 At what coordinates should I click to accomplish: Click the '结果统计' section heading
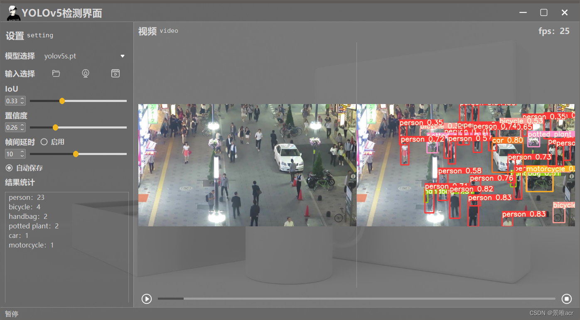click(20, 182)
